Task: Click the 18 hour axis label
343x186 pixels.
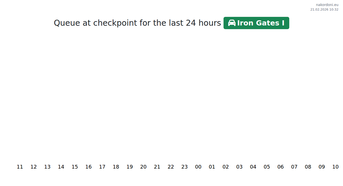Action: [116, 167]
